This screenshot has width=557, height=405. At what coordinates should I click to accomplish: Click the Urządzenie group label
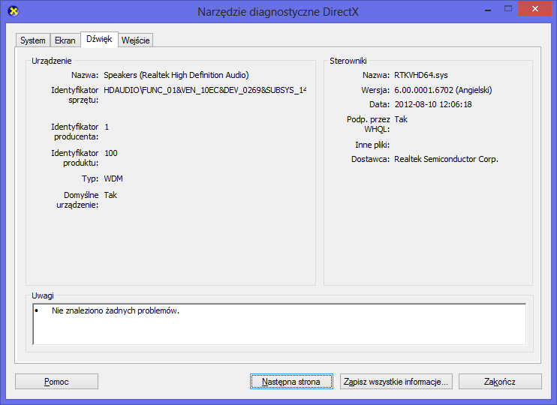[x=52, y=61]
